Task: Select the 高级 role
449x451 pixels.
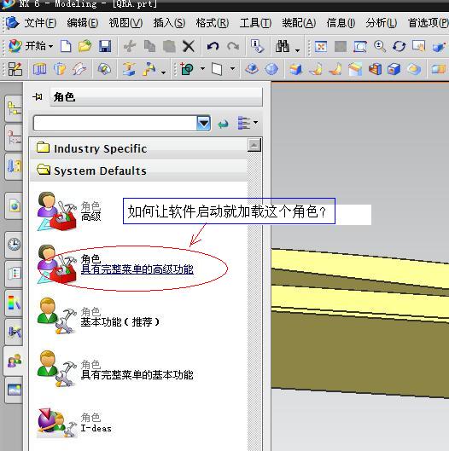Action: pyautogui.click(x=69, y=211)
